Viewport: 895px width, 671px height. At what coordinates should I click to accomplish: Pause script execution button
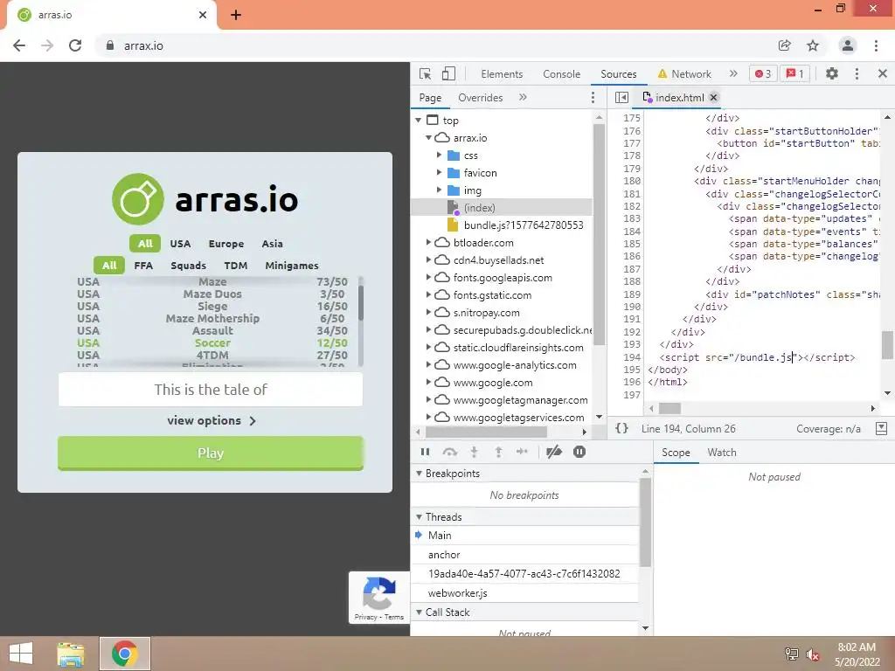[x=425, y=452]
